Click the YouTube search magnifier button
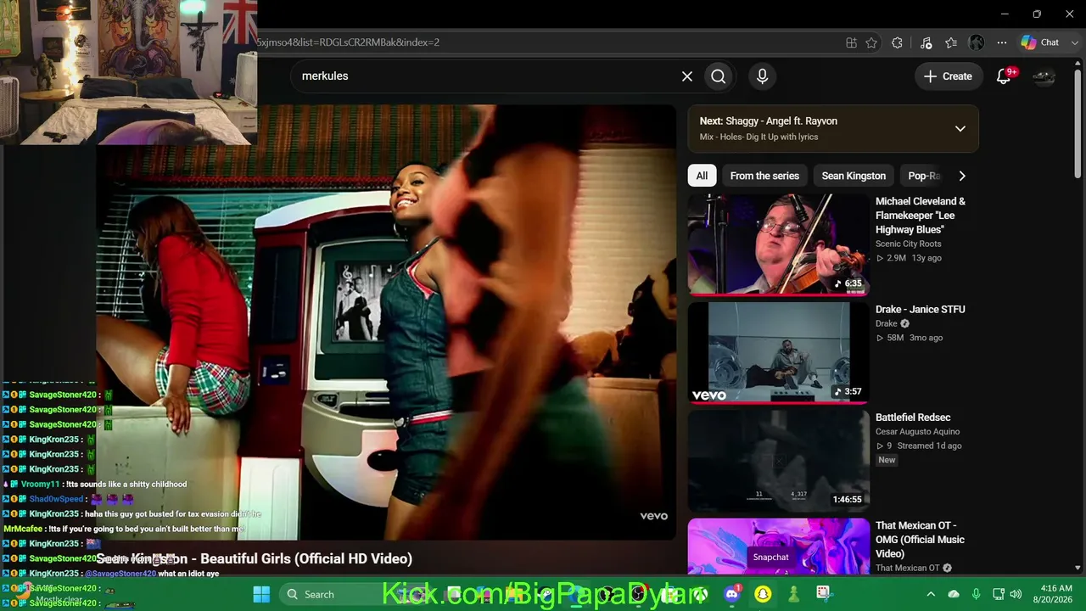The image size is (1086, 611). [719, 76]
